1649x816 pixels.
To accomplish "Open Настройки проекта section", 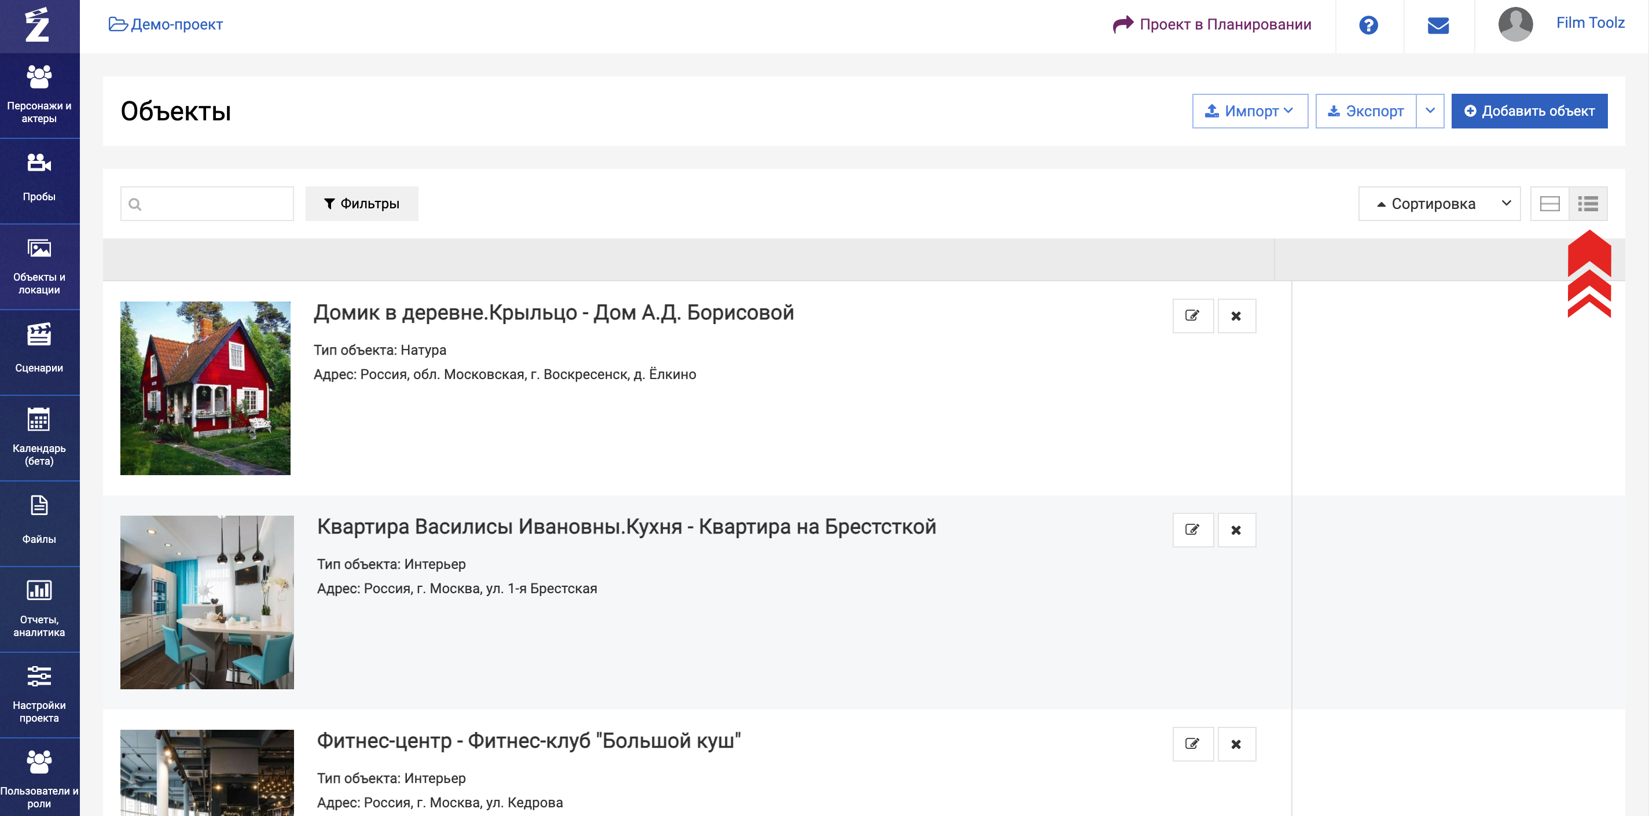I will point(39,696).
